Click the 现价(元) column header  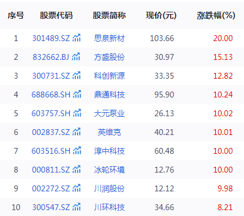pos(161,15)
